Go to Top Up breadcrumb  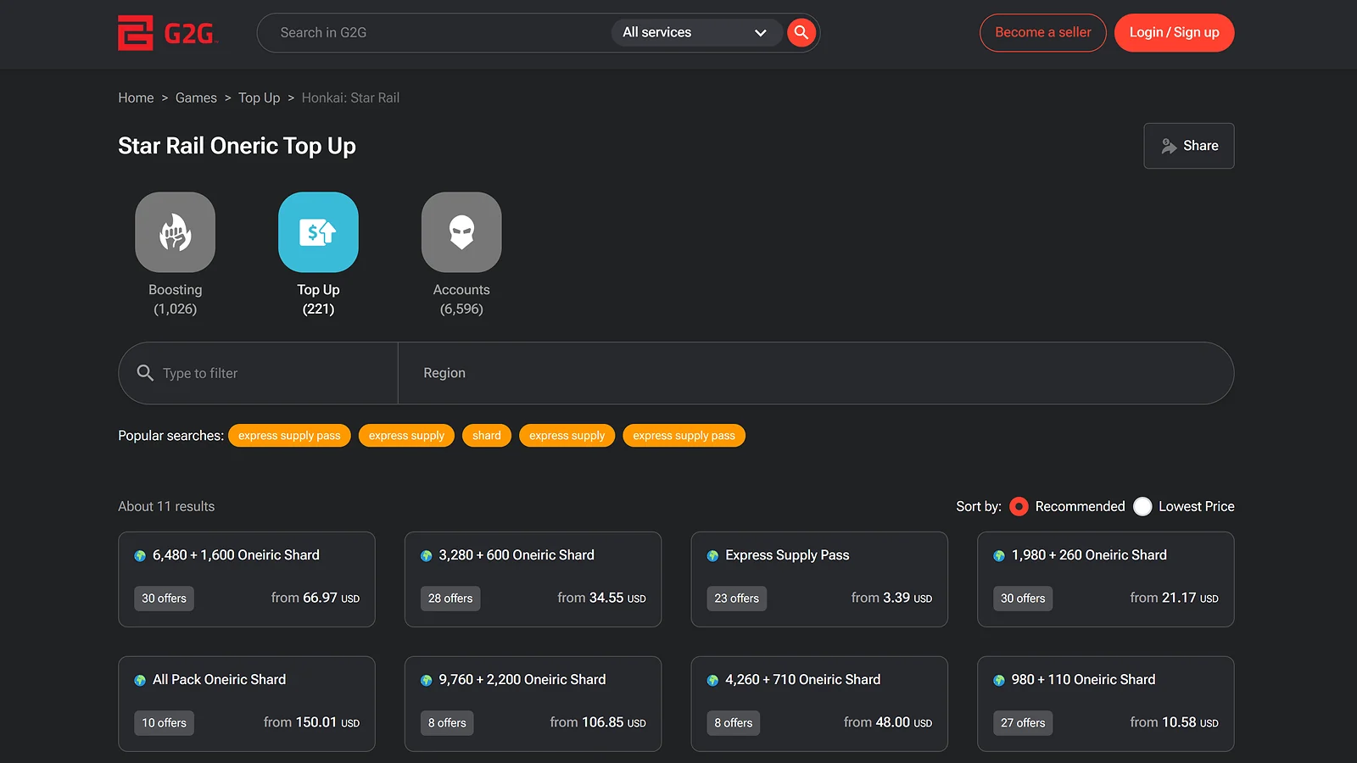[x=259, y=97]
